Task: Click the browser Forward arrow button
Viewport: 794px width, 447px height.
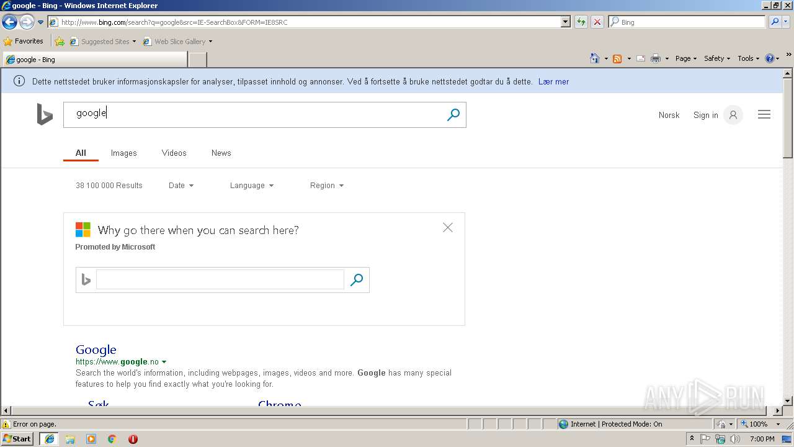Action: click(27, 22)
